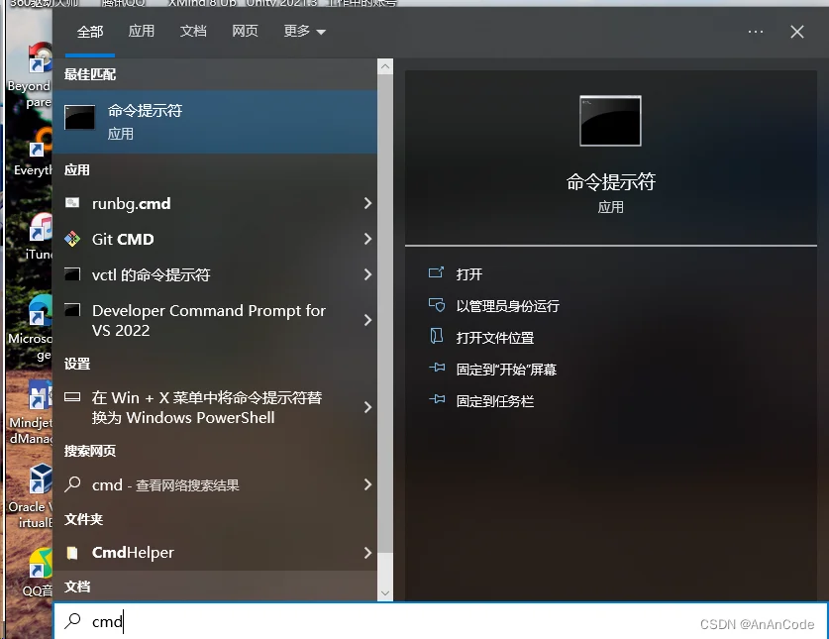Click the vctl command prompt icon

pos(72,274)
